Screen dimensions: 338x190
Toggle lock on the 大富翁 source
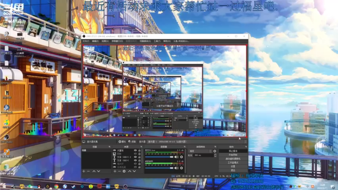click(x=139, y=150)
